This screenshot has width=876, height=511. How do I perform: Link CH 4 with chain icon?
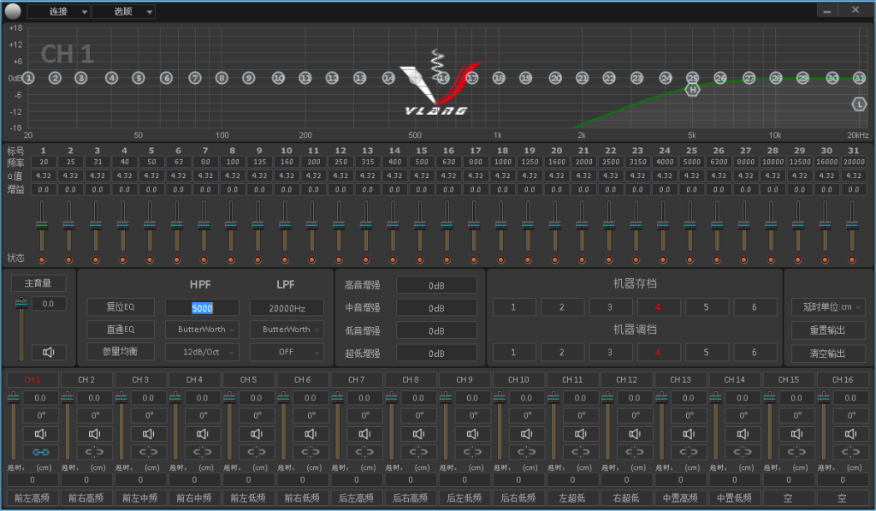pyautogui.click(x=202, y=452)
